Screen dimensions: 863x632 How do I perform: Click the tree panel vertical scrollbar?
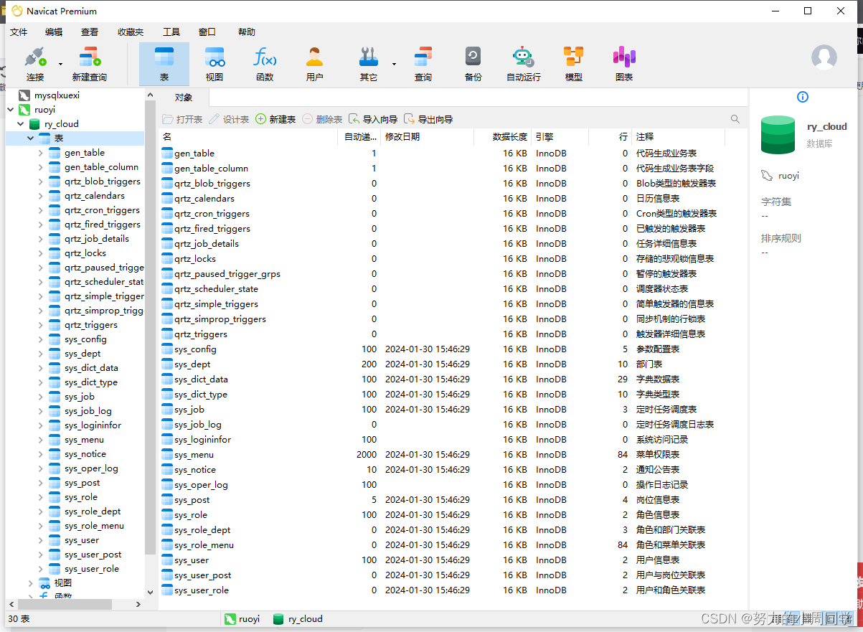tap(150, 326)
